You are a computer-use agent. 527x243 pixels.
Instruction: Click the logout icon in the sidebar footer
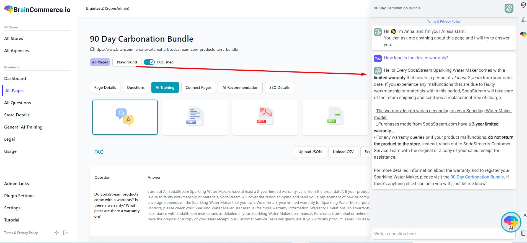(x=66, y=233)
